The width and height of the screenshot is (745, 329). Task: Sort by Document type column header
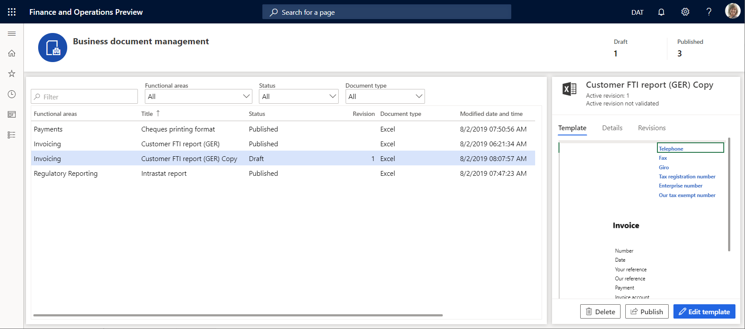pyautogui.click(x=401, y=114)
